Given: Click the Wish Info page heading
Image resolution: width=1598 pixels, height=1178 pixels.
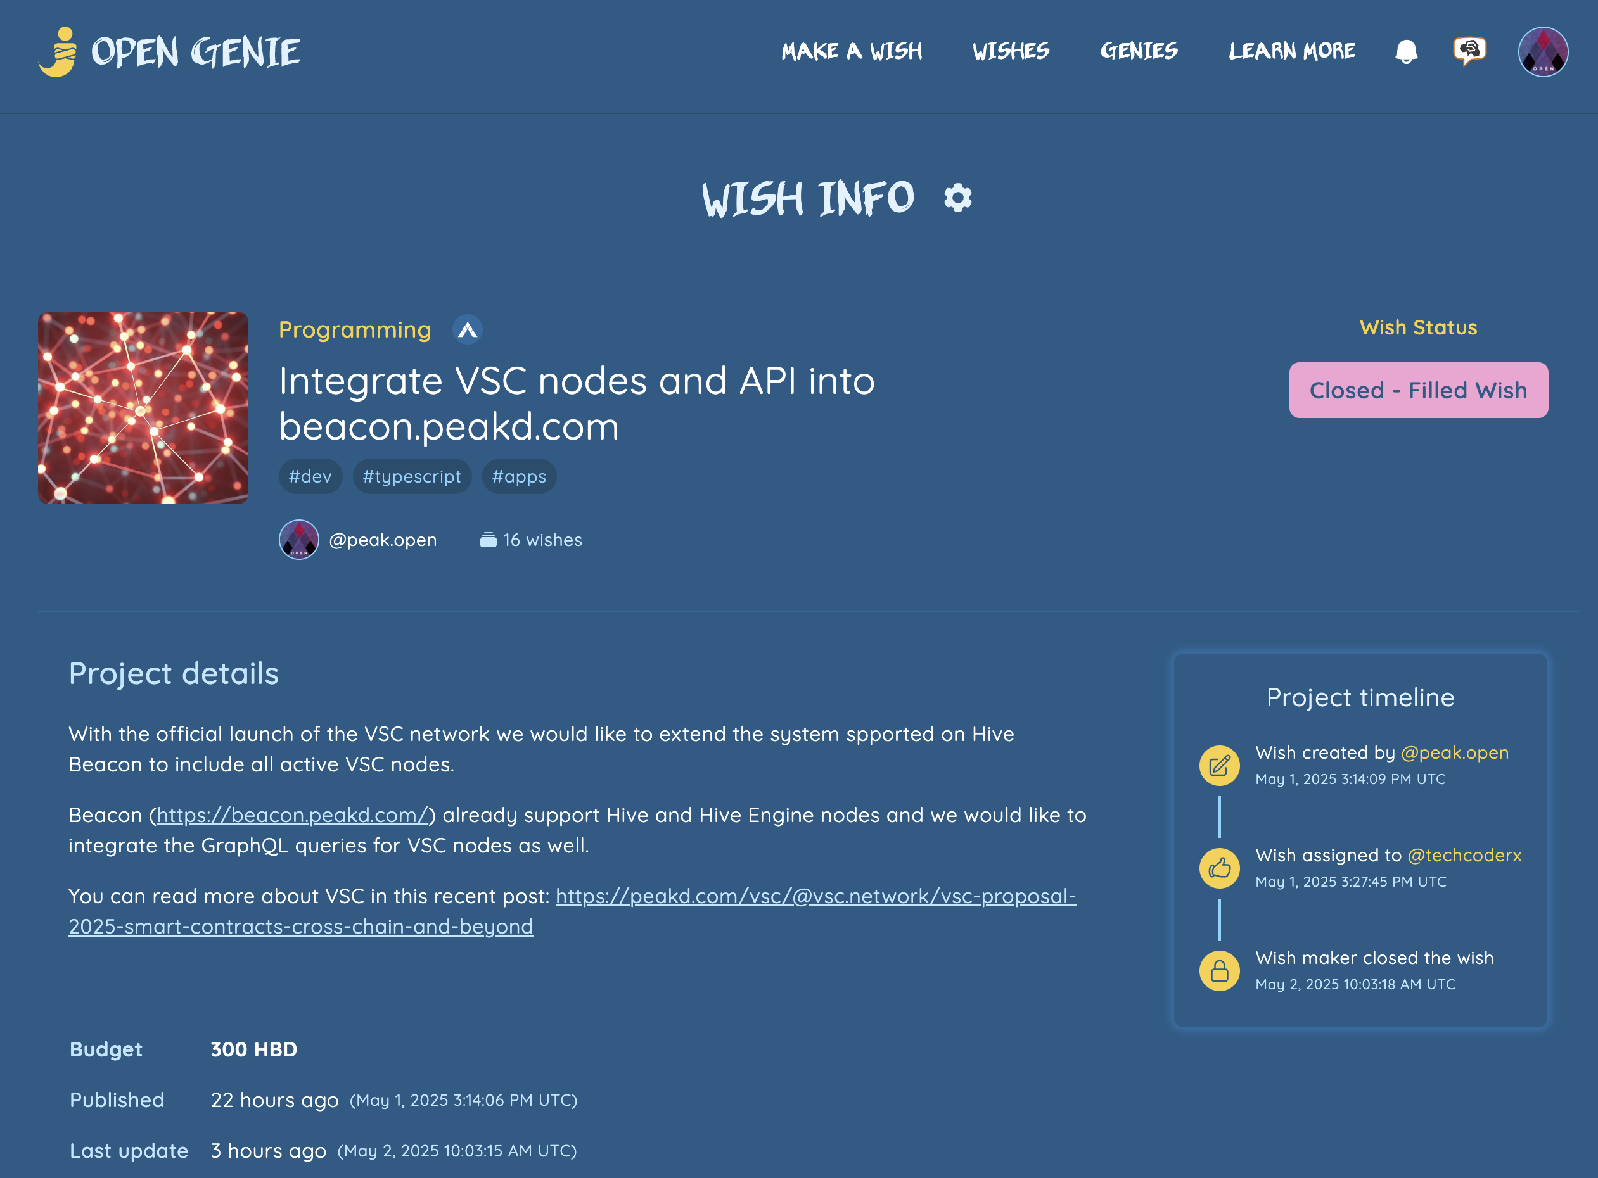Looking at the screenshot, I should coord(809,198).
